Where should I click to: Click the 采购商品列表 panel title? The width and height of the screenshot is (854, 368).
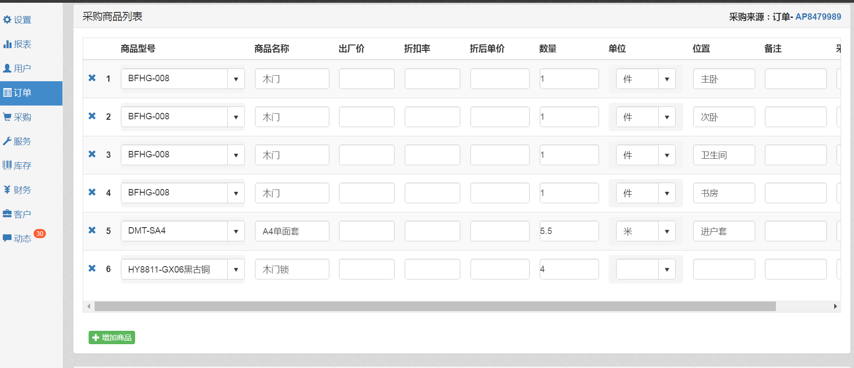(x=113, y=17)
